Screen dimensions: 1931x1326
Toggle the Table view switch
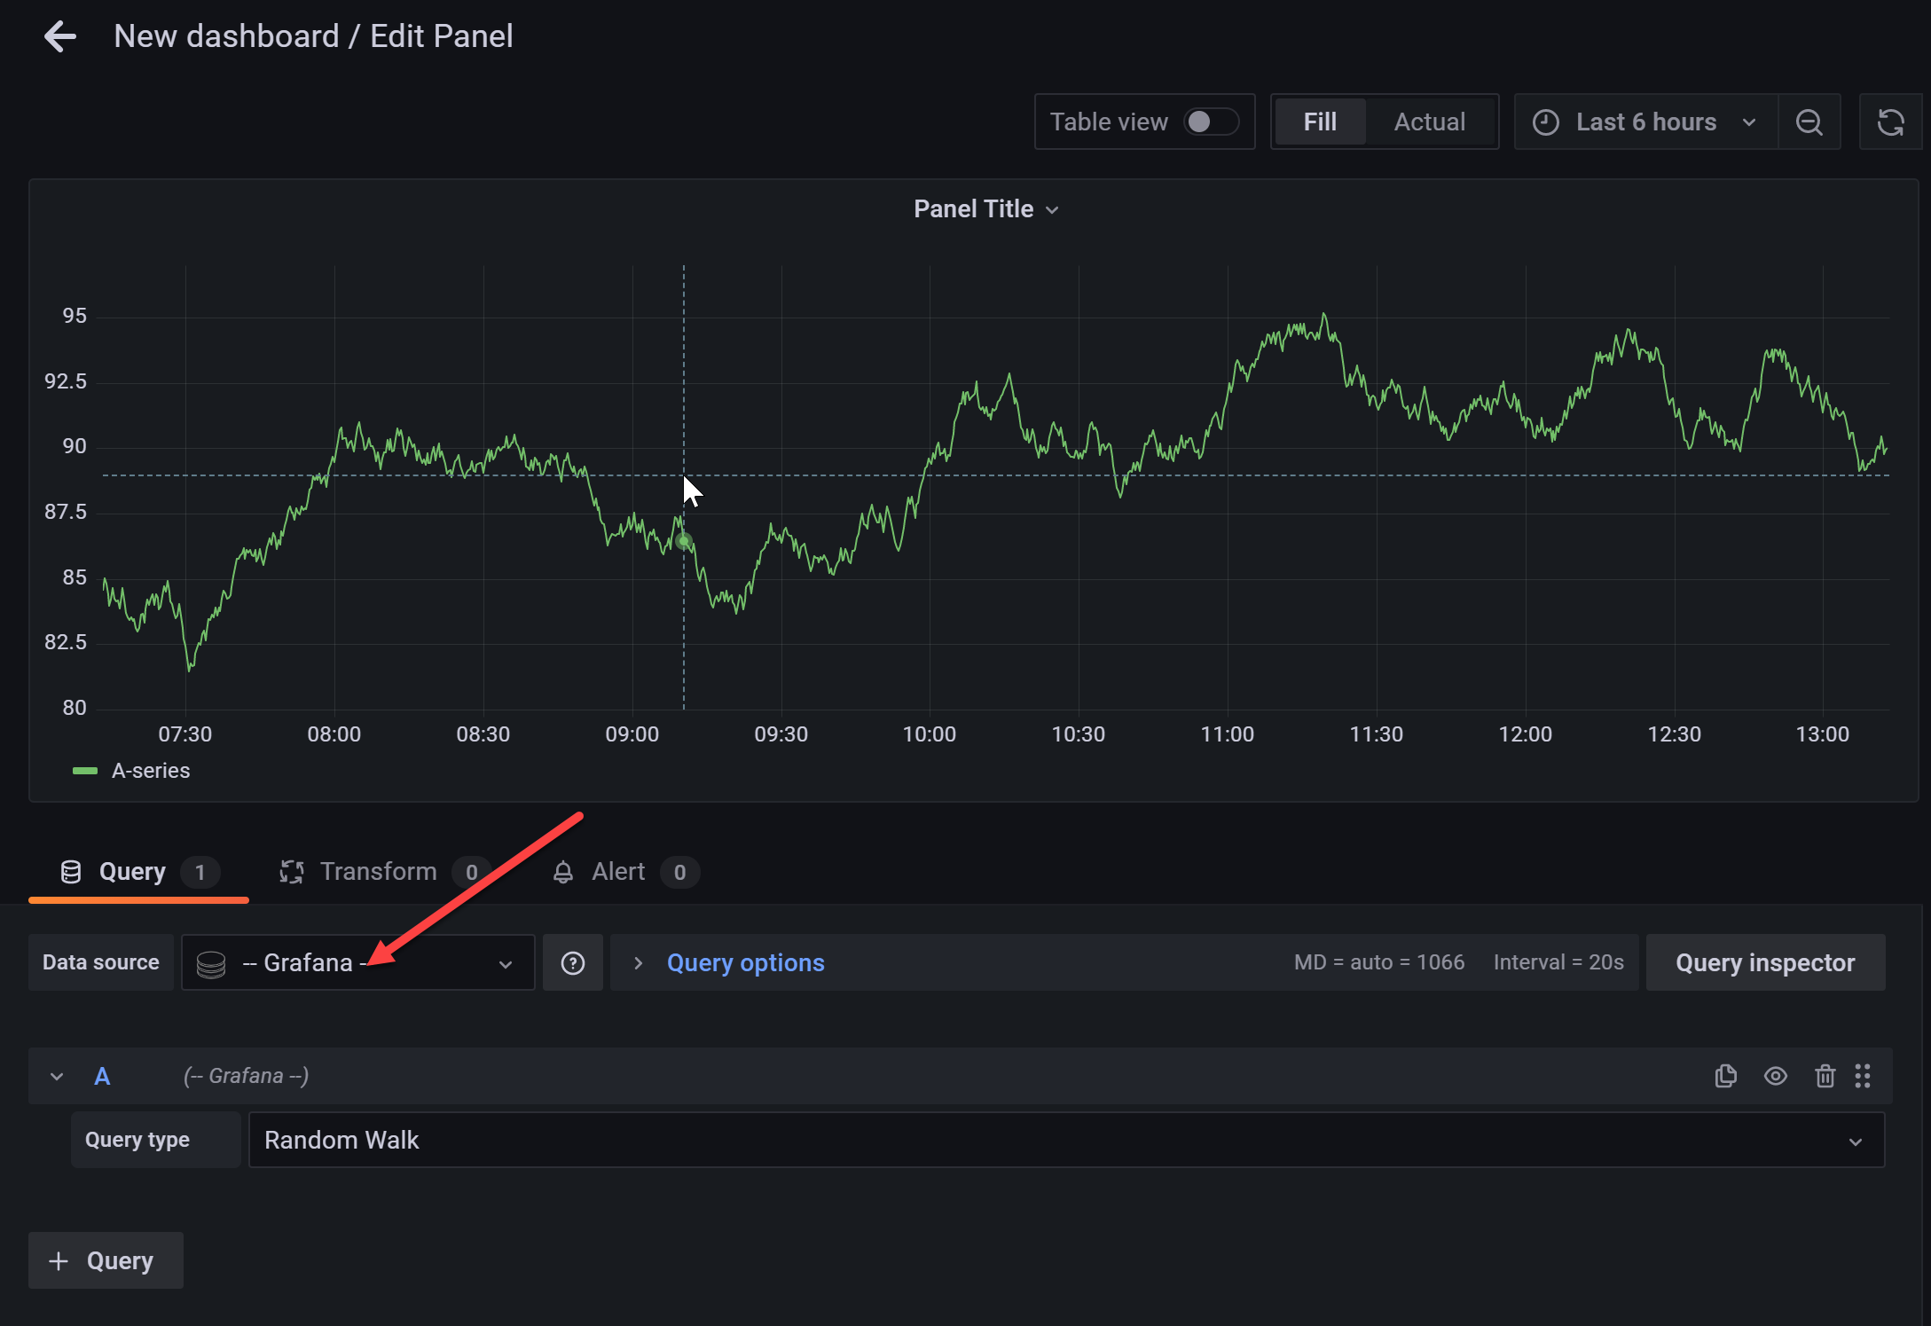coord(1211,122)
